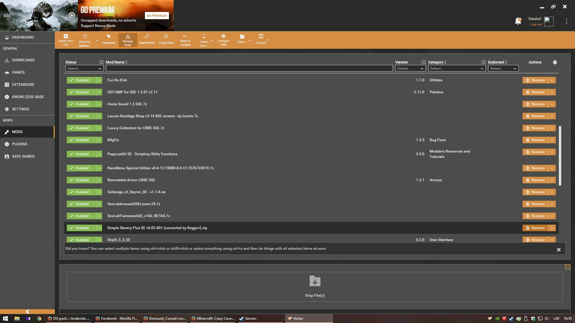Click Import From toolbar icon
The width and height of the screenshot is (575, 323).
point(204,36)
